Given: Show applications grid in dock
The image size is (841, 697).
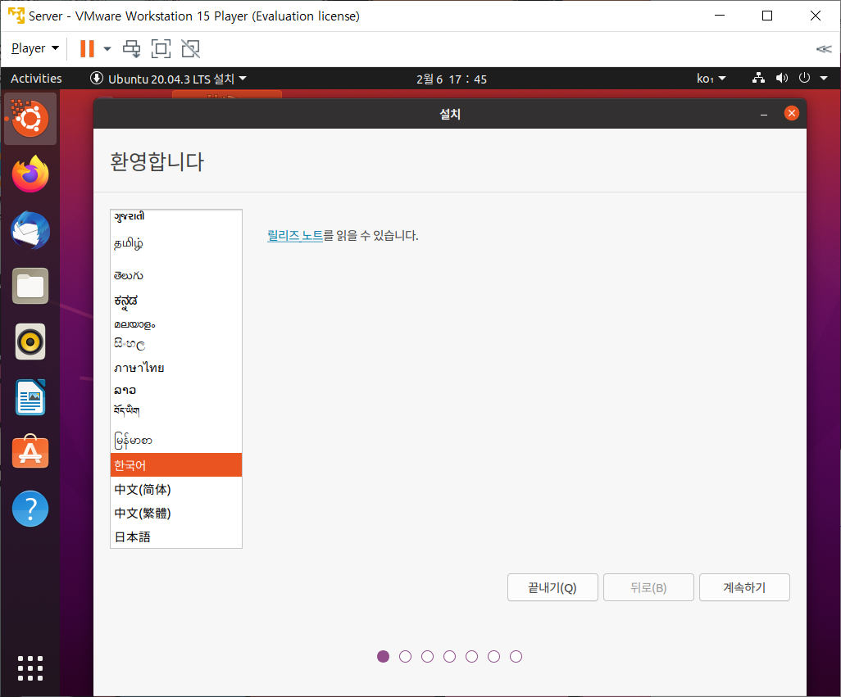Looking at the screenshot, I should click(30, 668).
